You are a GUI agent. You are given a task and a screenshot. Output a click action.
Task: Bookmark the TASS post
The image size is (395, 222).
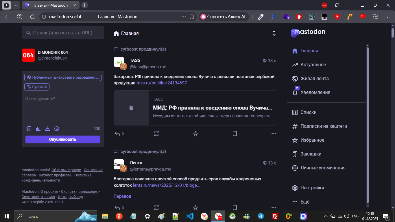(x=235, y=134)
